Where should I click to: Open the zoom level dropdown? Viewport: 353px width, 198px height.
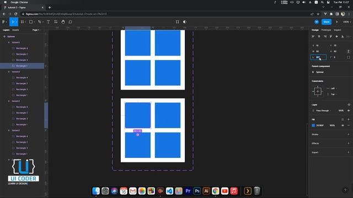coord(347,22)
